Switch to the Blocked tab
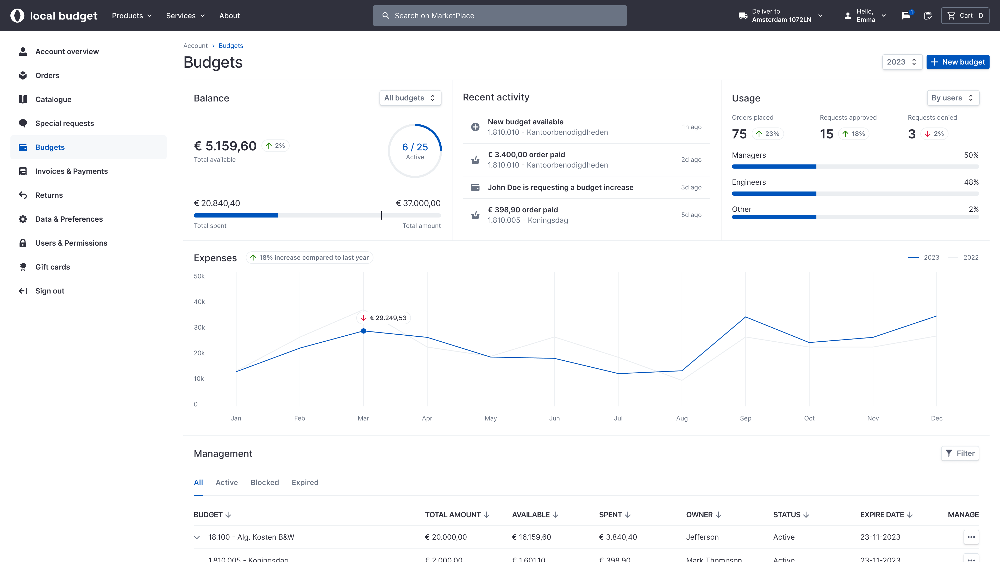1000x562 pixels. point(264,482)
